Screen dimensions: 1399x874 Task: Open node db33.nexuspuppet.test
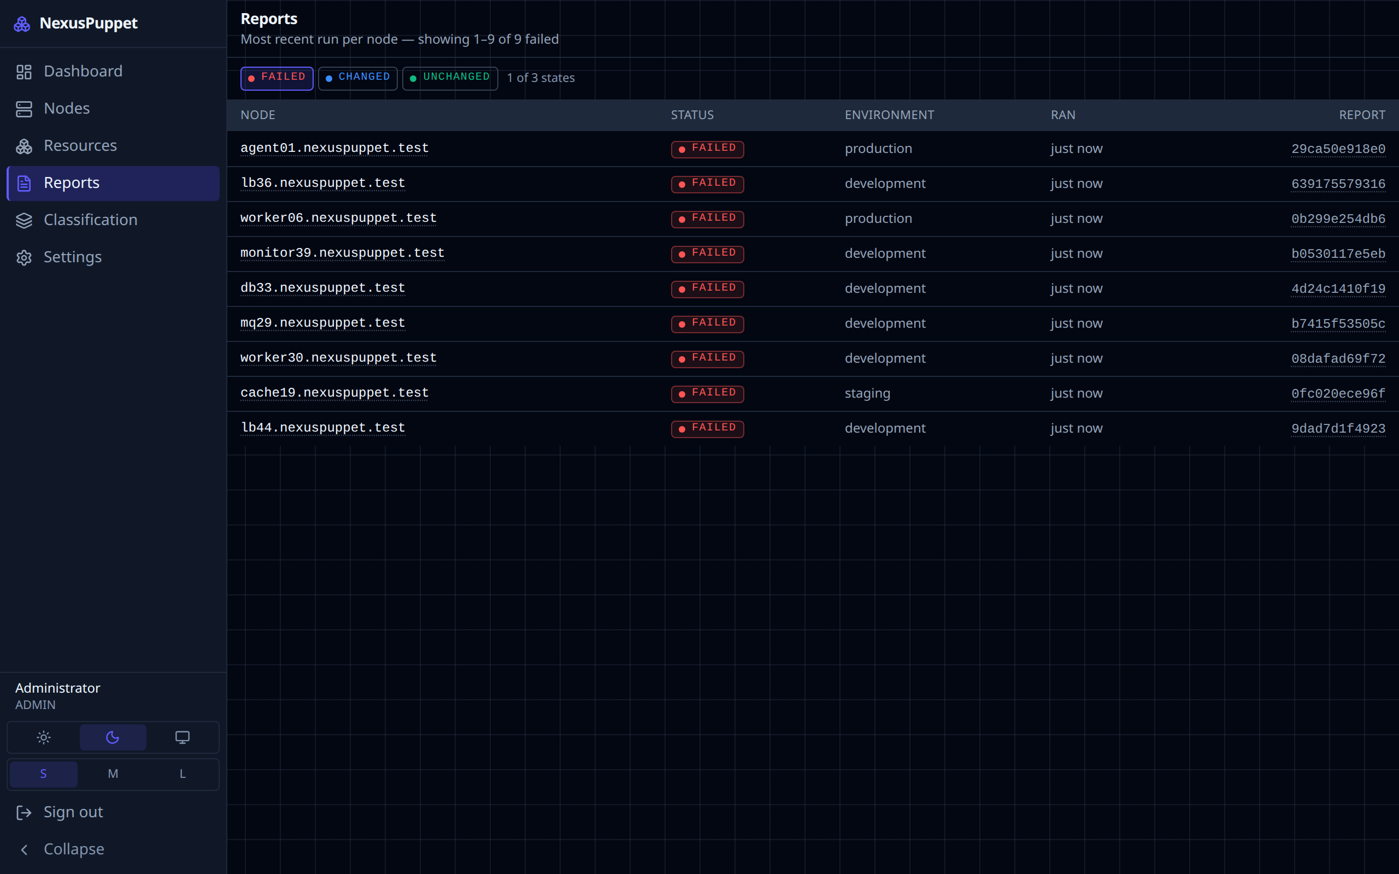(322, 288)
